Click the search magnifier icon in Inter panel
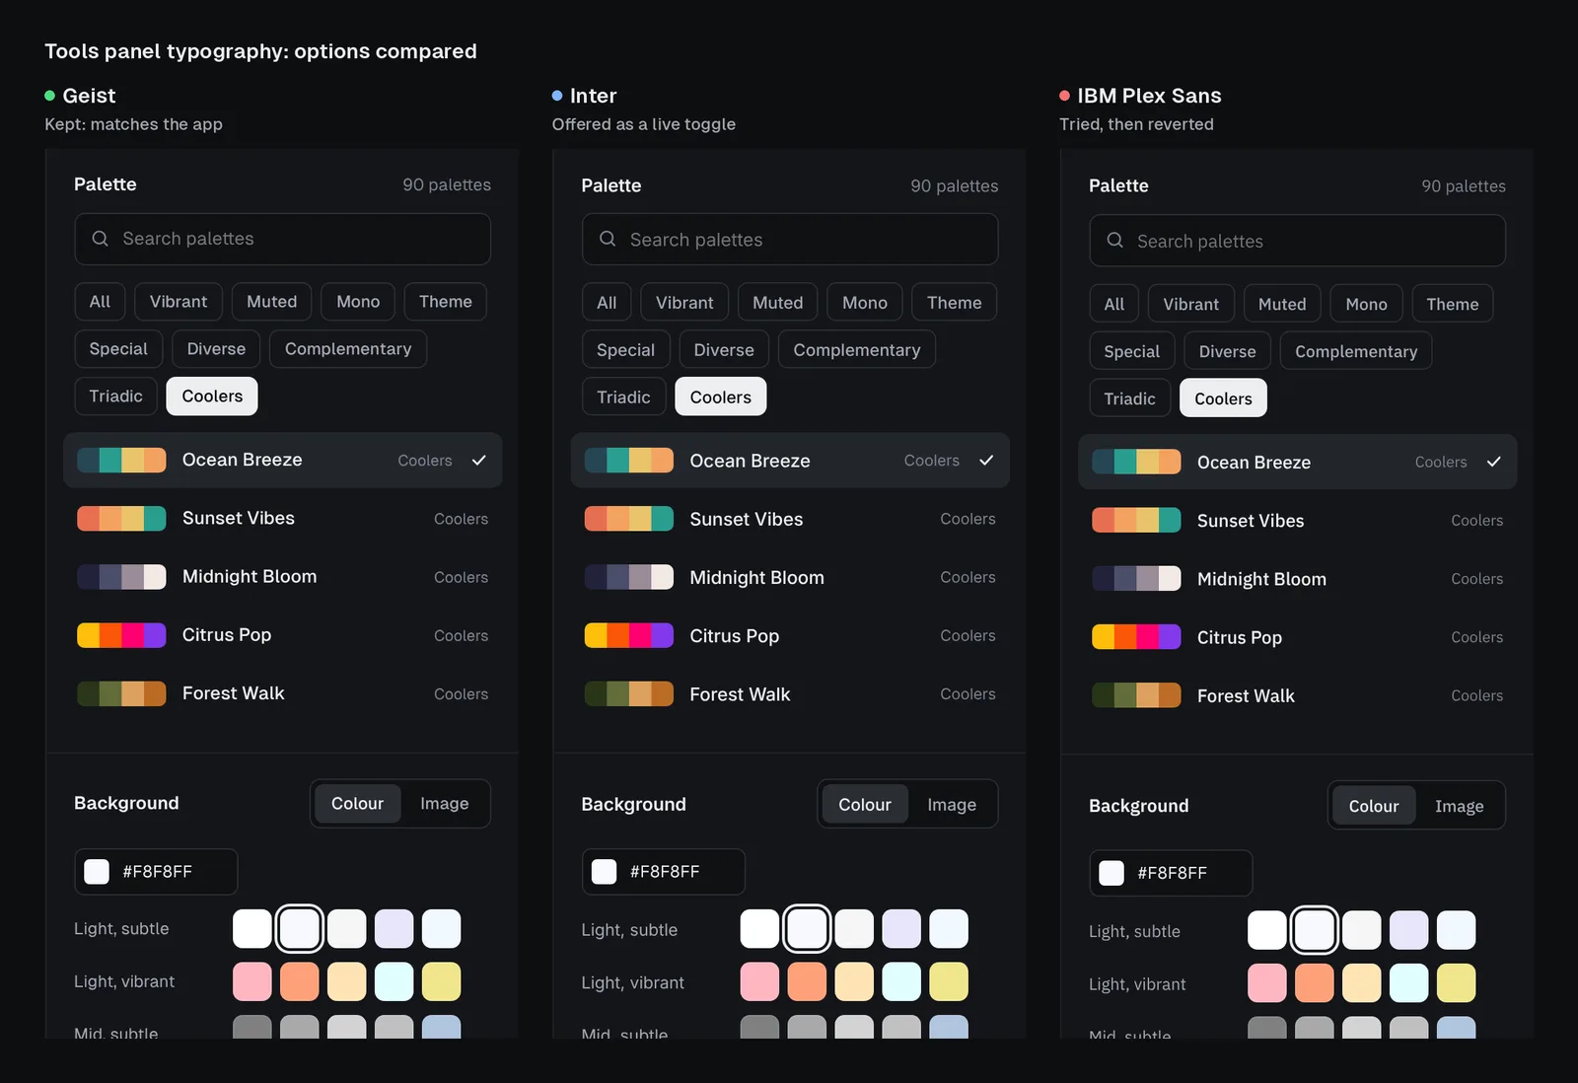The image size is (1578, 1083). (x=608, y=240)
